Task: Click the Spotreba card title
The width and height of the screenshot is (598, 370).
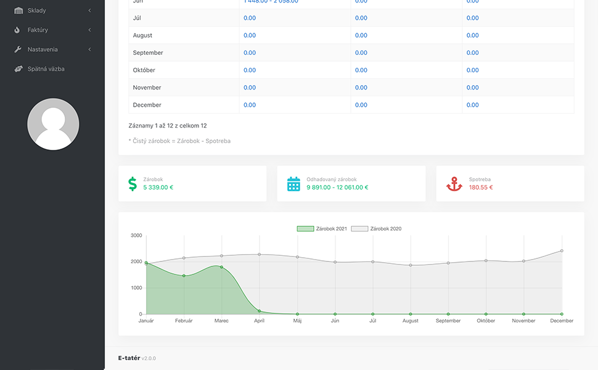Action: coord(480,179)
